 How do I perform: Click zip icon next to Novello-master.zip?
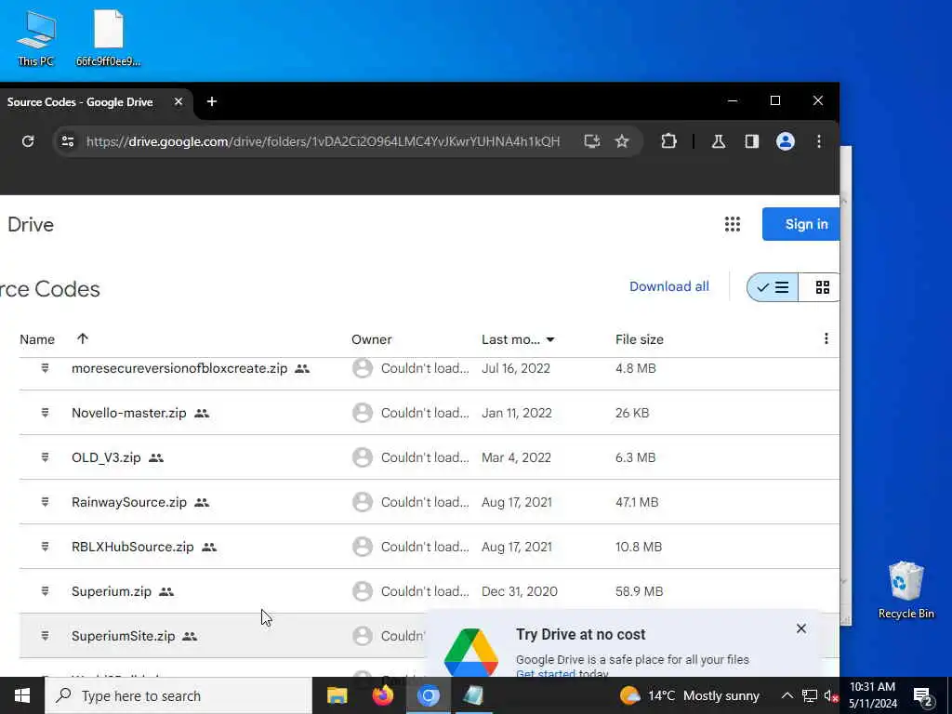[x=45, y=413]
